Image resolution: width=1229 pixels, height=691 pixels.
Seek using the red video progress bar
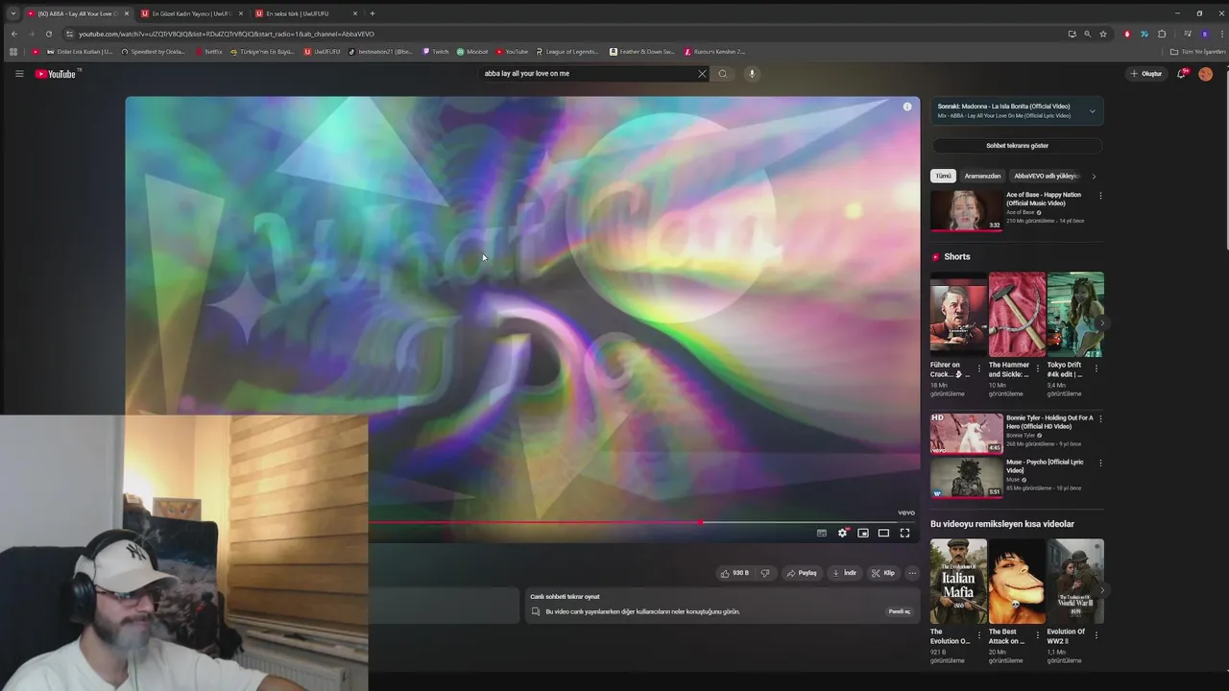pos(535,523)
